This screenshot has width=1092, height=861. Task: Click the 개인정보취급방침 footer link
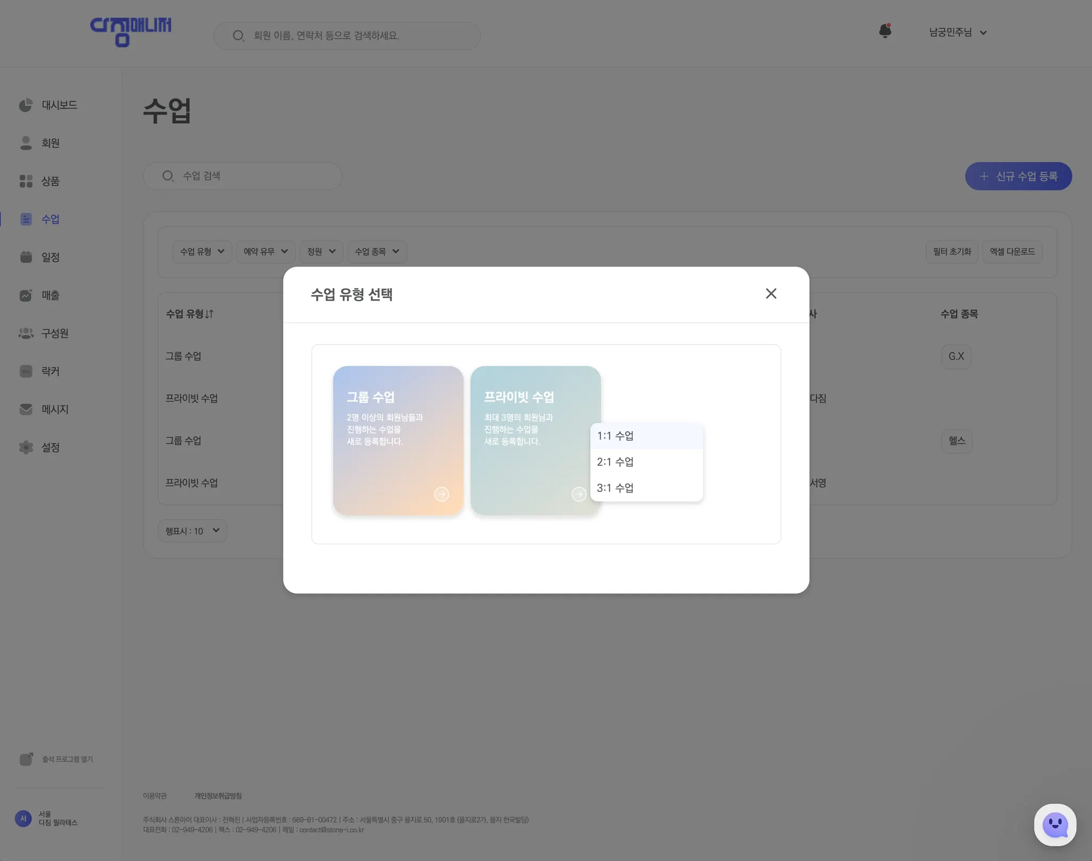pos(218,796)
